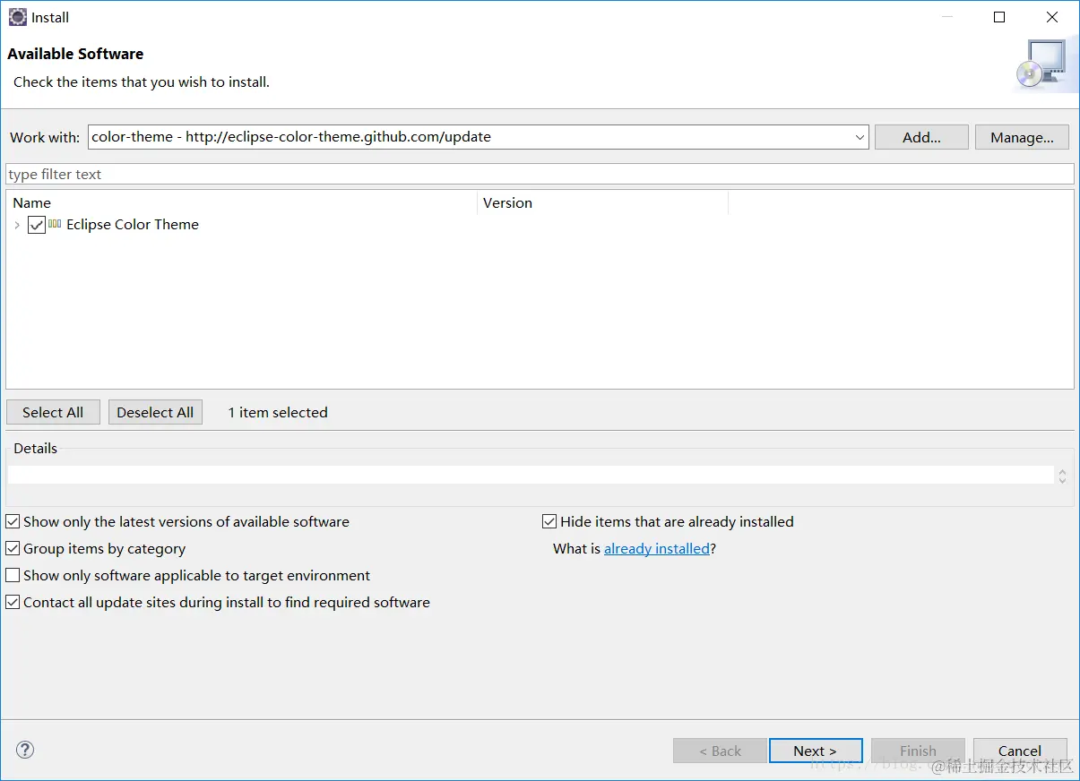The height and width of the screenshot is (781, 1080).
Task: Click the Name column header
Action: (x=242, y=202)
